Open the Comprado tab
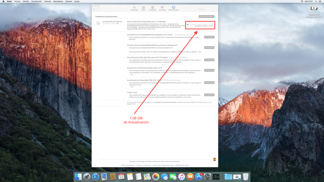Viewport: 324px width, 182px height. pos(162,8)
